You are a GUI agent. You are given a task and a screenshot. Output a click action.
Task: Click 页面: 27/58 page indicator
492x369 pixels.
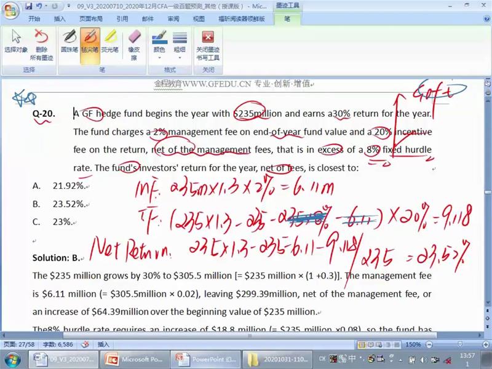pyautogui.click(x=19, y=344)
